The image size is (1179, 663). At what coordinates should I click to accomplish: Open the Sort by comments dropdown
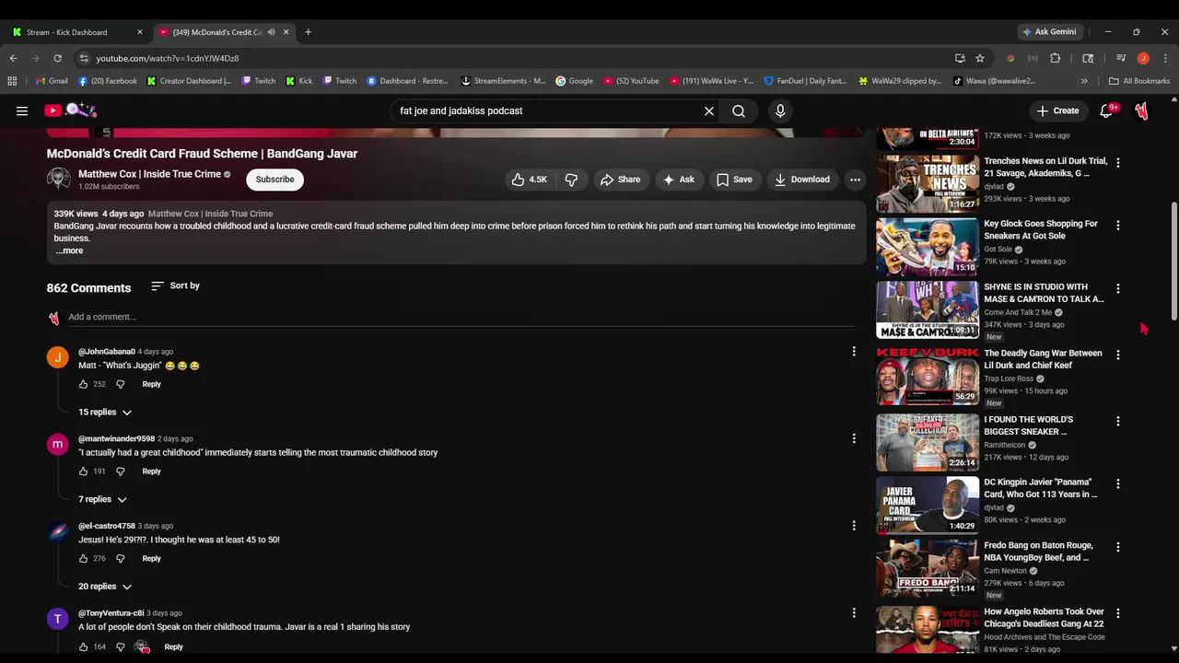coord(175,285)
